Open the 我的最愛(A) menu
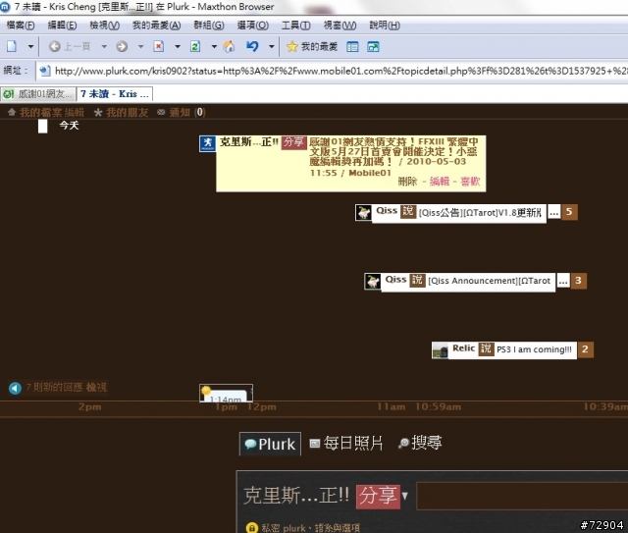628x533 pixels. pos(157,26)
